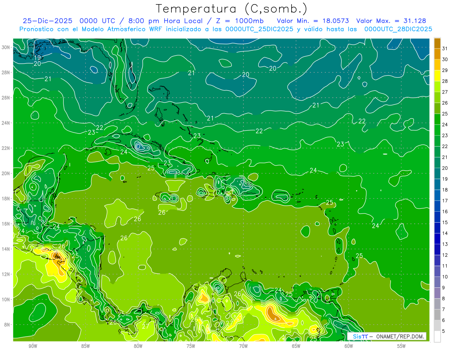Click the "0000UTC_25DIC2025" initialization time
Screen dimensions: 455x351
pyautogui.click(x=259, y=29)
